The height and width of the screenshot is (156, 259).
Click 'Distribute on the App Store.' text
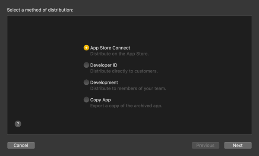pos(120,54)
